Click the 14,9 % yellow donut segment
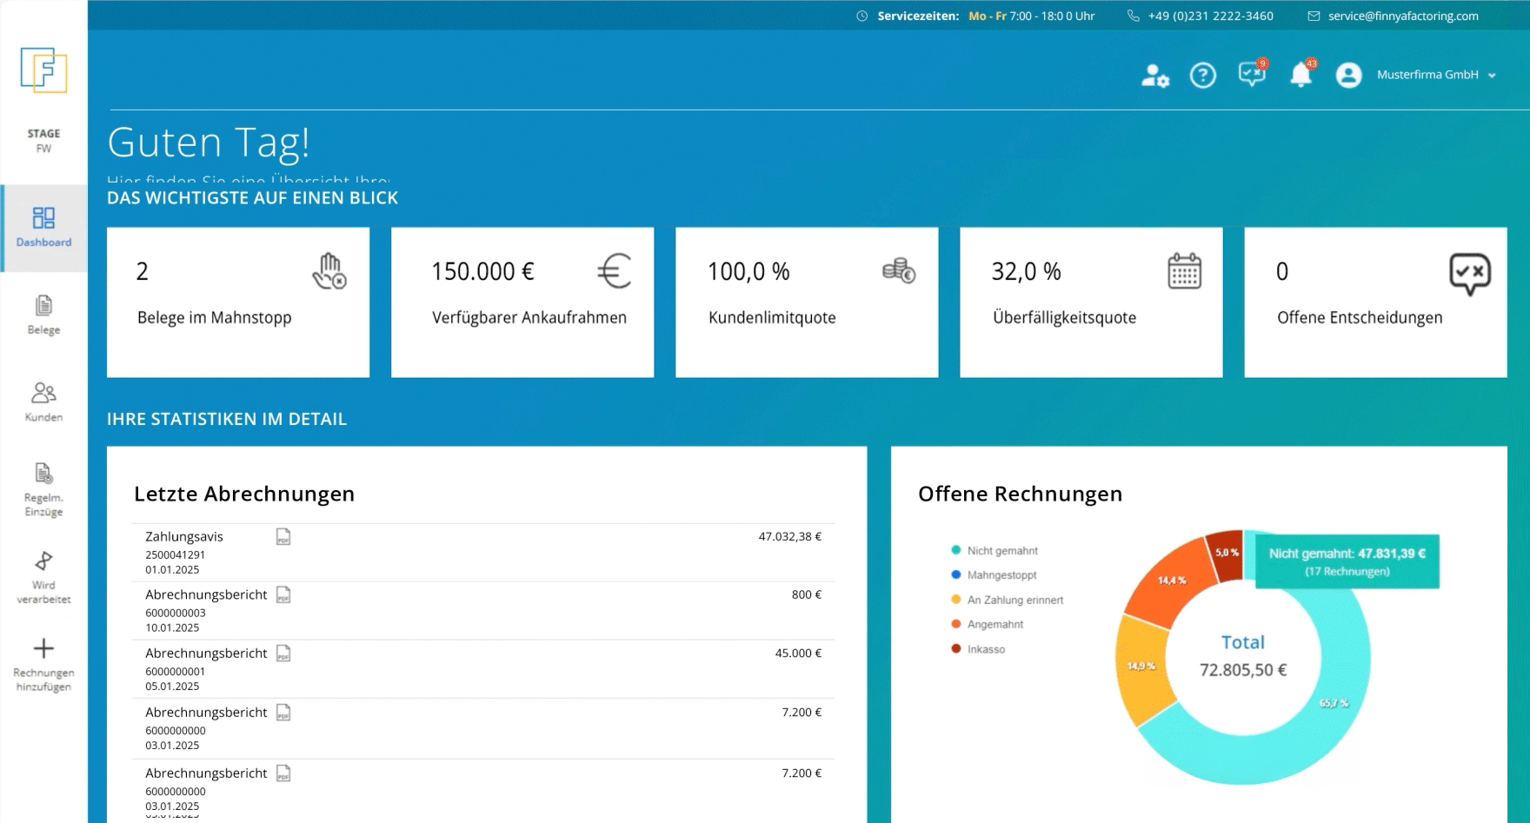1530x823 pixels. [x=1142, y=667]
